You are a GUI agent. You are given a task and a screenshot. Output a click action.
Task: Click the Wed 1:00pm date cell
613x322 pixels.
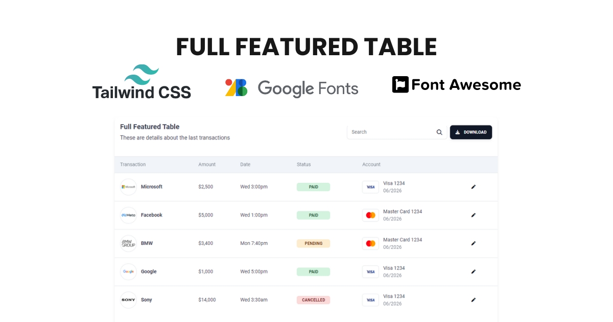pos(254,215)
